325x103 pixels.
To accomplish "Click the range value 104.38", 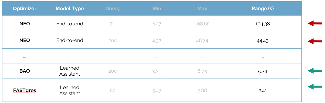I will [262, 24].
